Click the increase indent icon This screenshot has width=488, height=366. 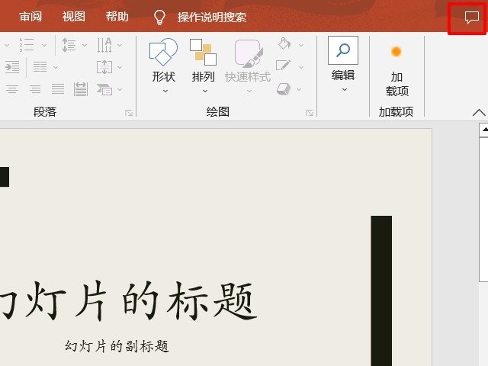(x=12, y=67)
